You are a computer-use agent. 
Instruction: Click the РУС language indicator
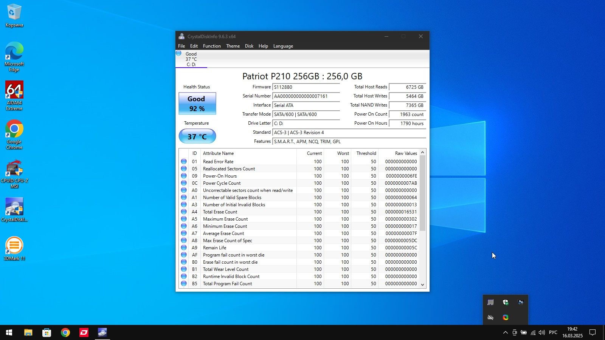553,332
